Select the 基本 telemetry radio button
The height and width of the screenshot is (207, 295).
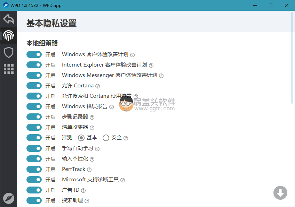(81, 138)
